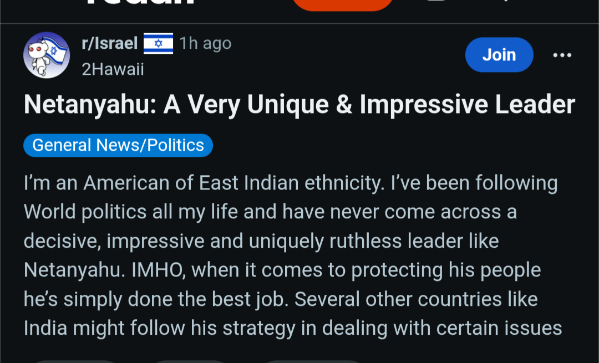Click the "1h ago" post timestamp
The image size is (599, 363).
[205, 43]
